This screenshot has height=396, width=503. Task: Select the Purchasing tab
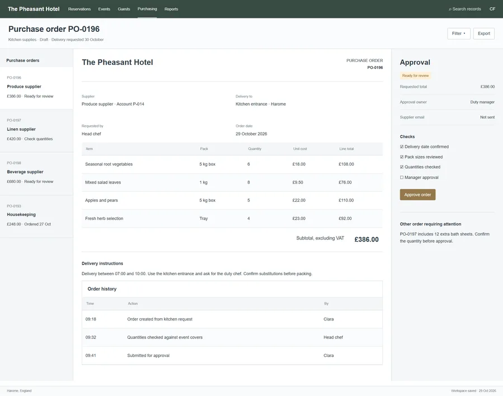click(x=147, y=9)
